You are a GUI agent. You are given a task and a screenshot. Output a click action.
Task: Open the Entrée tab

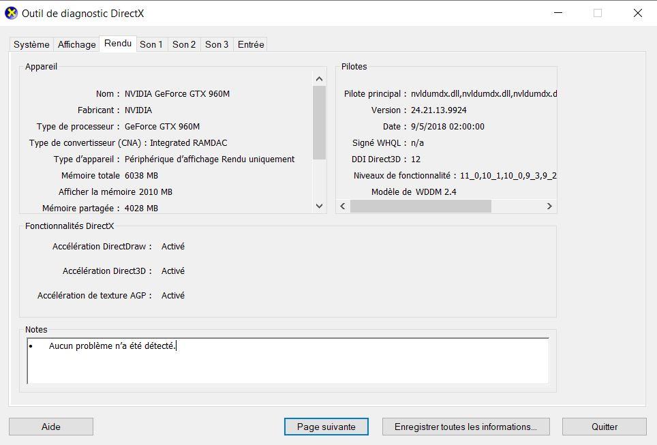(251, 44)
